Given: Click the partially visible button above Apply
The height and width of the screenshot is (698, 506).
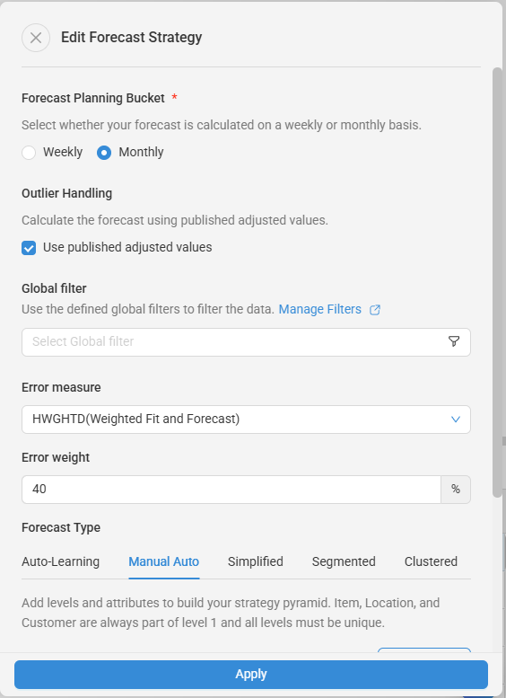Looking at the screenshot, I should coord(424,650).
